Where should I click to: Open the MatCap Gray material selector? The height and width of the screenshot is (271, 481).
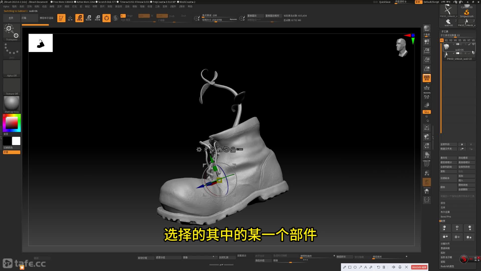12,105
